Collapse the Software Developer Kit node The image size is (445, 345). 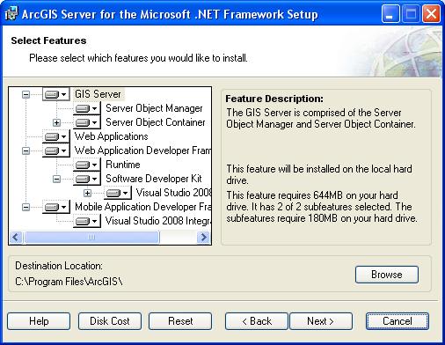coord(56,179)
